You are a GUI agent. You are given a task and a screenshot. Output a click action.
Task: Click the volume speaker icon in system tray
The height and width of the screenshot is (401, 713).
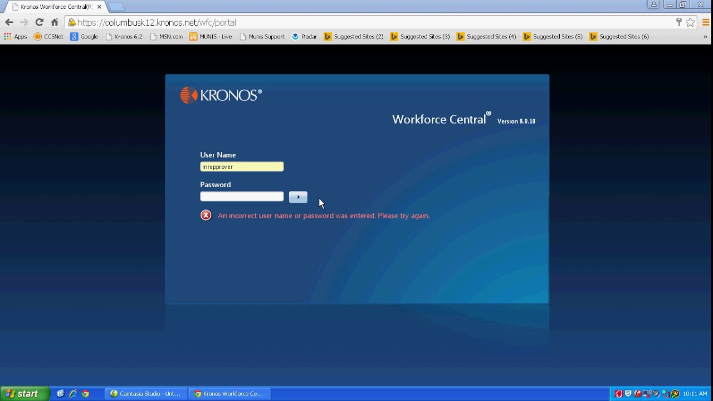point(655,393)
